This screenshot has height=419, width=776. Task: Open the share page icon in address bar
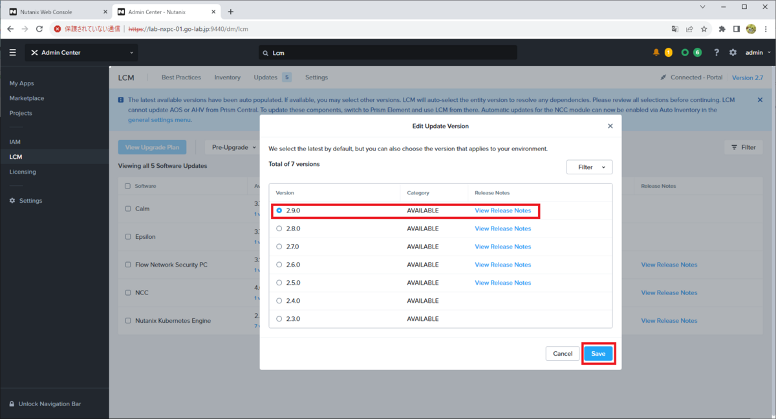pos(689,29)
